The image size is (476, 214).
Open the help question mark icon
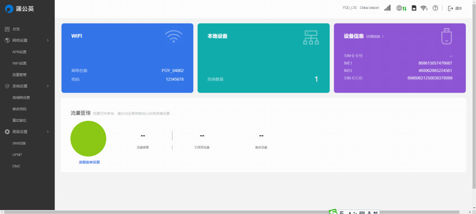point(435,8)
